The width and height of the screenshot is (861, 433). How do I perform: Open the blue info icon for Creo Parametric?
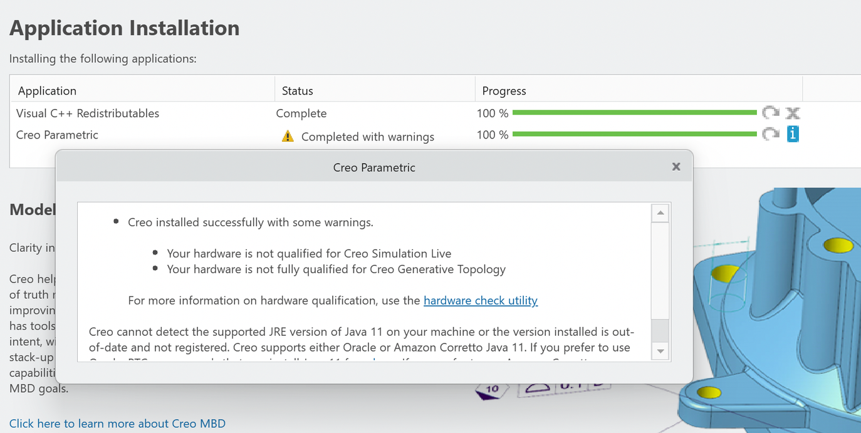793,133
